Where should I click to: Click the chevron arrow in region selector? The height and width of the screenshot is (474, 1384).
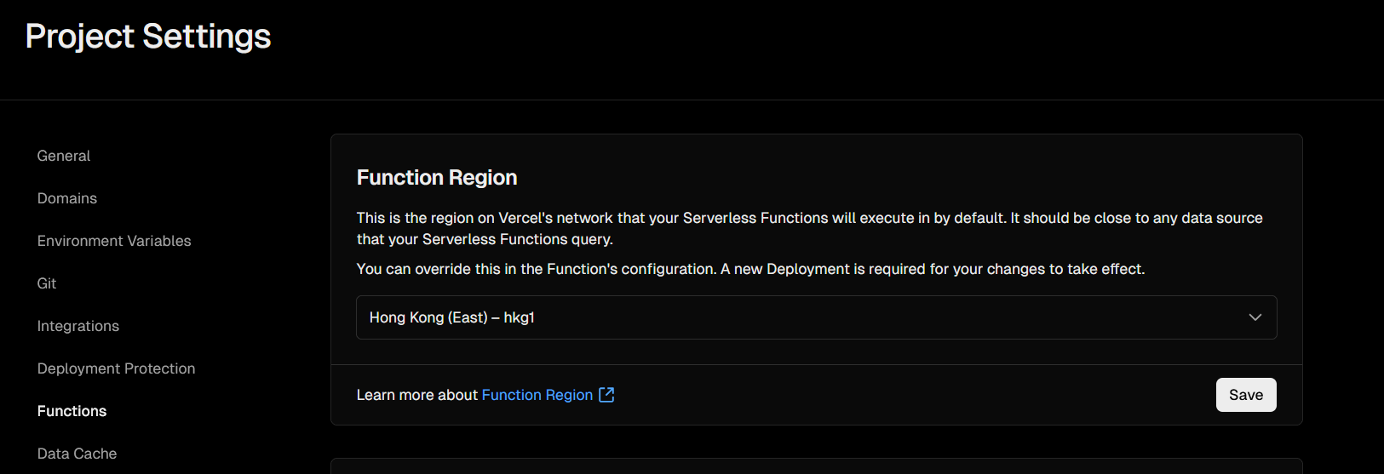(x=1255, y=317)
